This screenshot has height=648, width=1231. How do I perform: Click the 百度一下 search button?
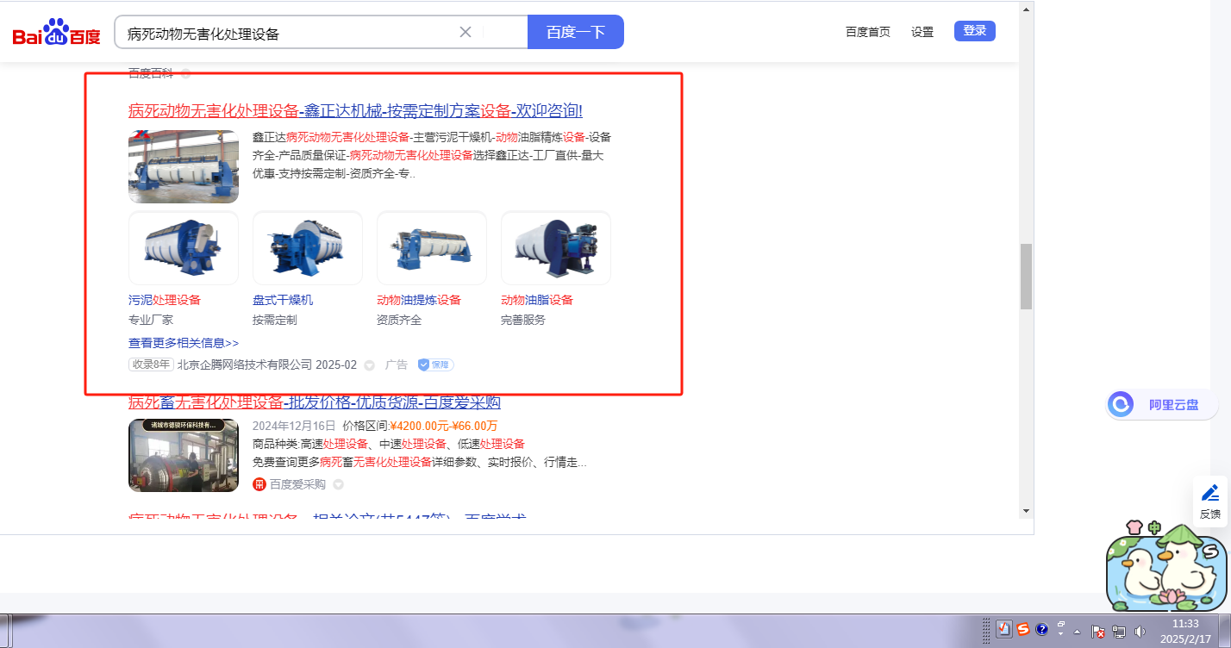point(575,32)
